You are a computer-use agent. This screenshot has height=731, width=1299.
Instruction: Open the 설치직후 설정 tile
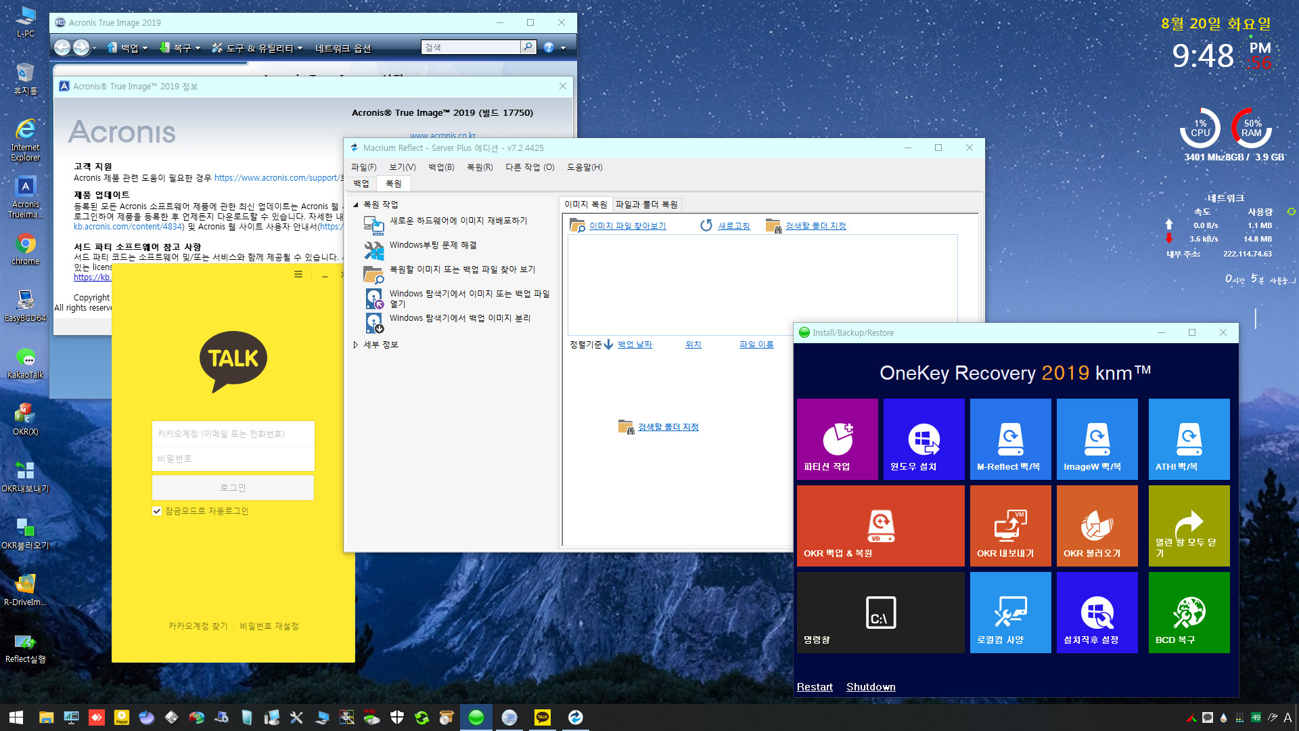point(1097,613)
